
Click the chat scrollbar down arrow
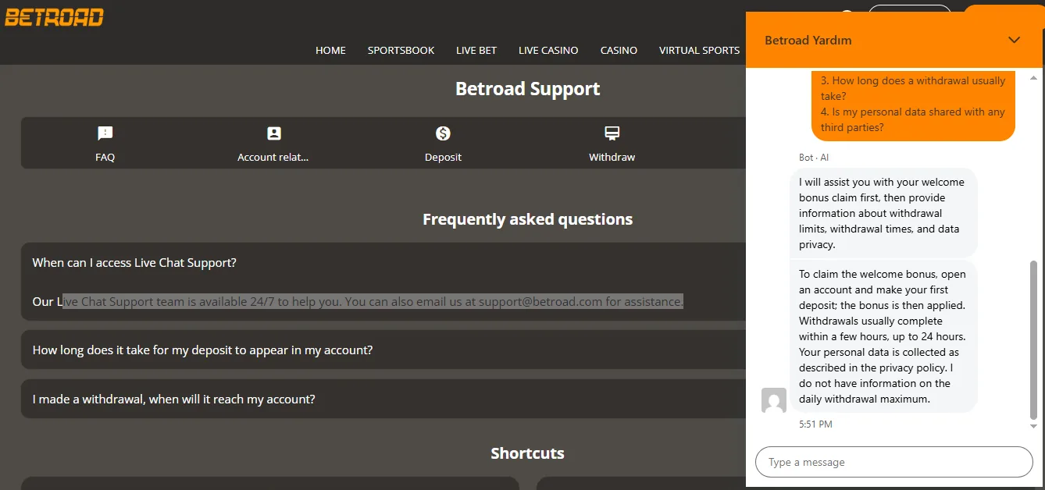pyautogui.click(x=1034, y=427)
